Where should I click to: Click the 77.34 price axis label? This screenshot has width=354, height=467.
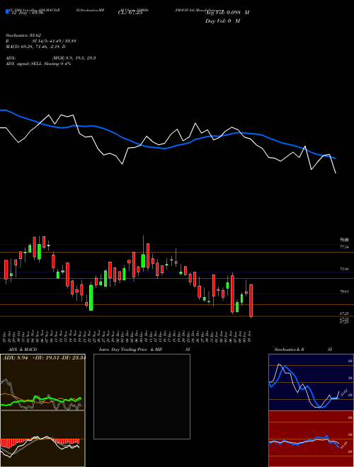click(345, 247)
